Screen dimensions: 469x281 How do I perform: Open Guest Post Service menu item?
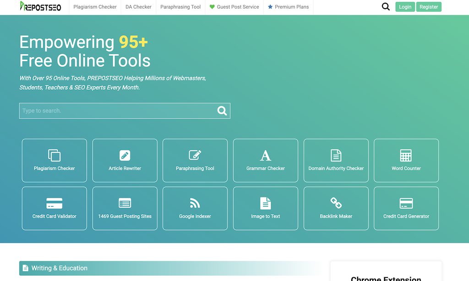coord(234,7)
